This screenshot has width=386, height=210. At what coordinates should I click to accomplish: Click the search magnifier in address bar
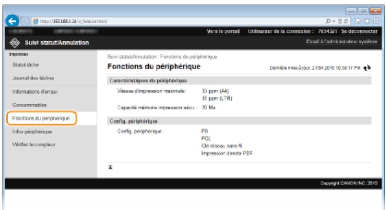tap(328, 21)
